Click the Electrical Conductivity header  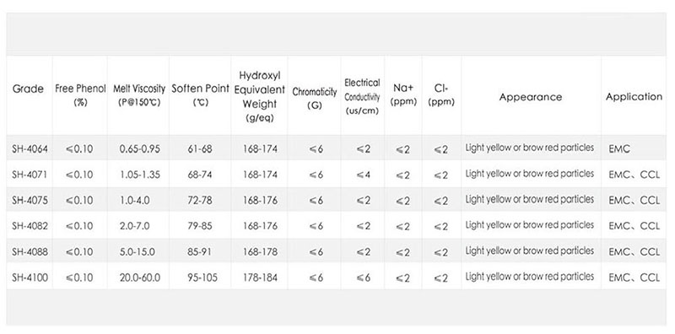[x=362, y=97]
